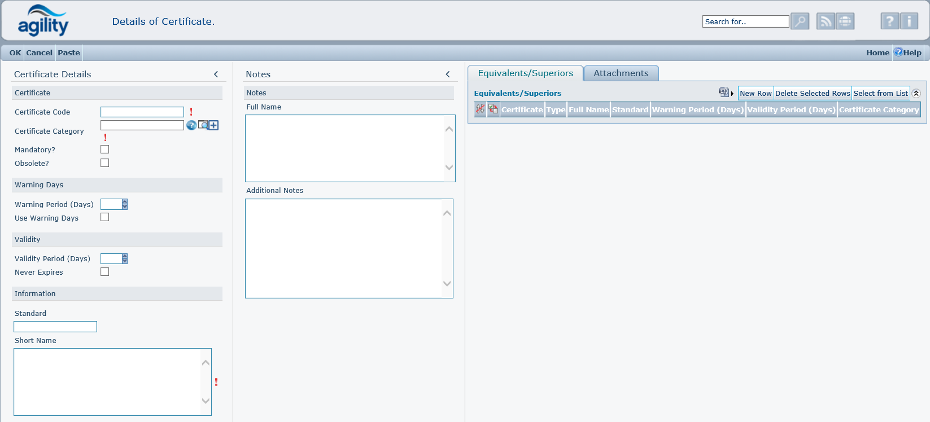Click the magnifier search button in header

click(800, 21)
